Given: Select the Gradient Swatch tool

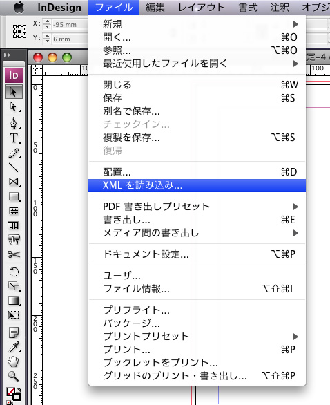Looking at the screenshot, I should [14, 301].
